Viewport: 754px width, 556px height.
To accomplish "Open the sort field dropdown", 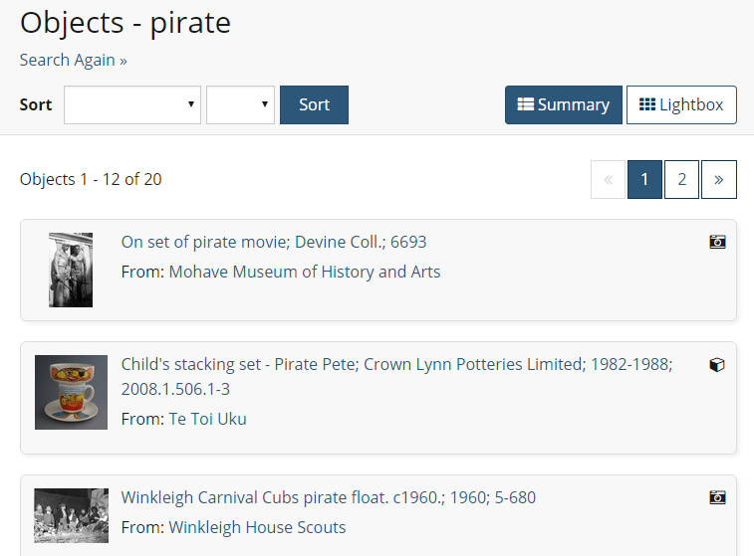I will click(x=132, y=104).
